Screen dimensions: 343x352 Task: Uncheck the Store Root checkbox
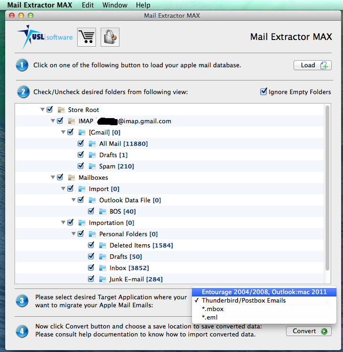49,109
